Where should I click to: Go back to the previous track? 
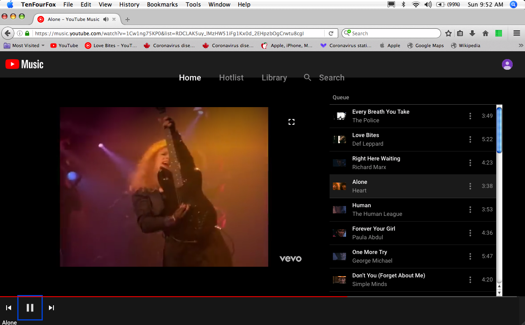9,308
